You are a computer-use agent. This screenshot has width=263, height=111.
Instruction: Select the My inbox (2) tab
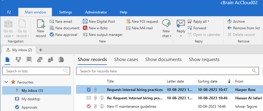point(19,50)
